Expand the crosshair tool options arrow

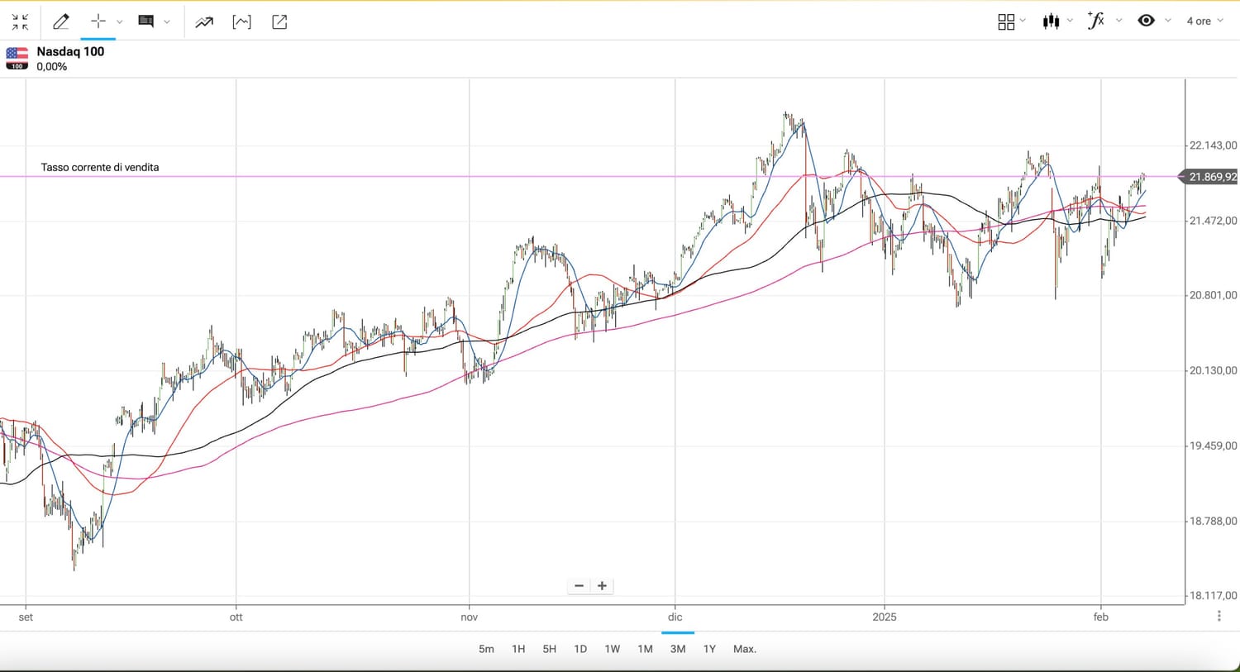pyautogui.click(x=120, y=22)
